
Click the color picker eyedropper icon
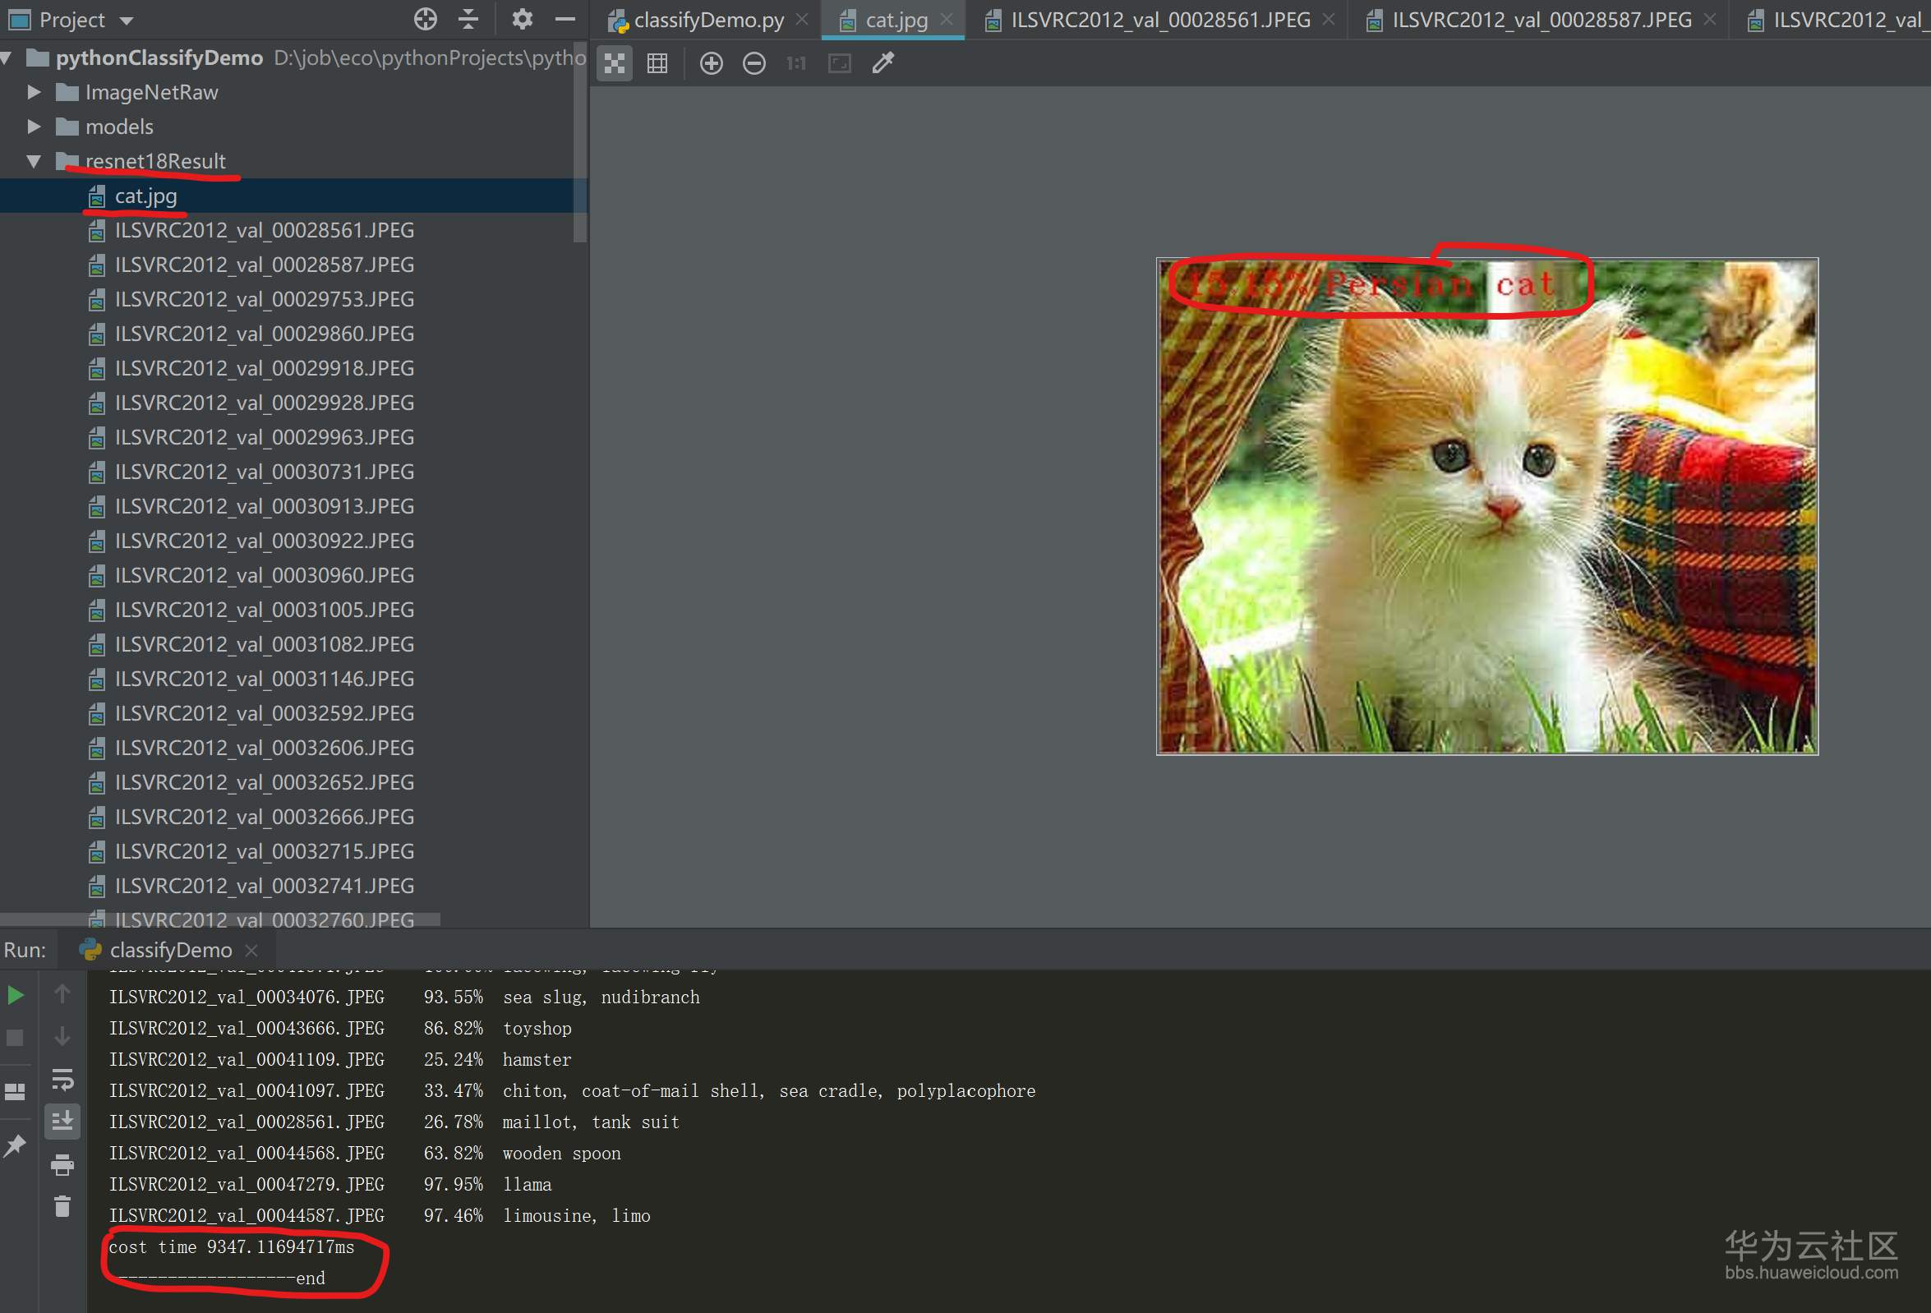883,63
